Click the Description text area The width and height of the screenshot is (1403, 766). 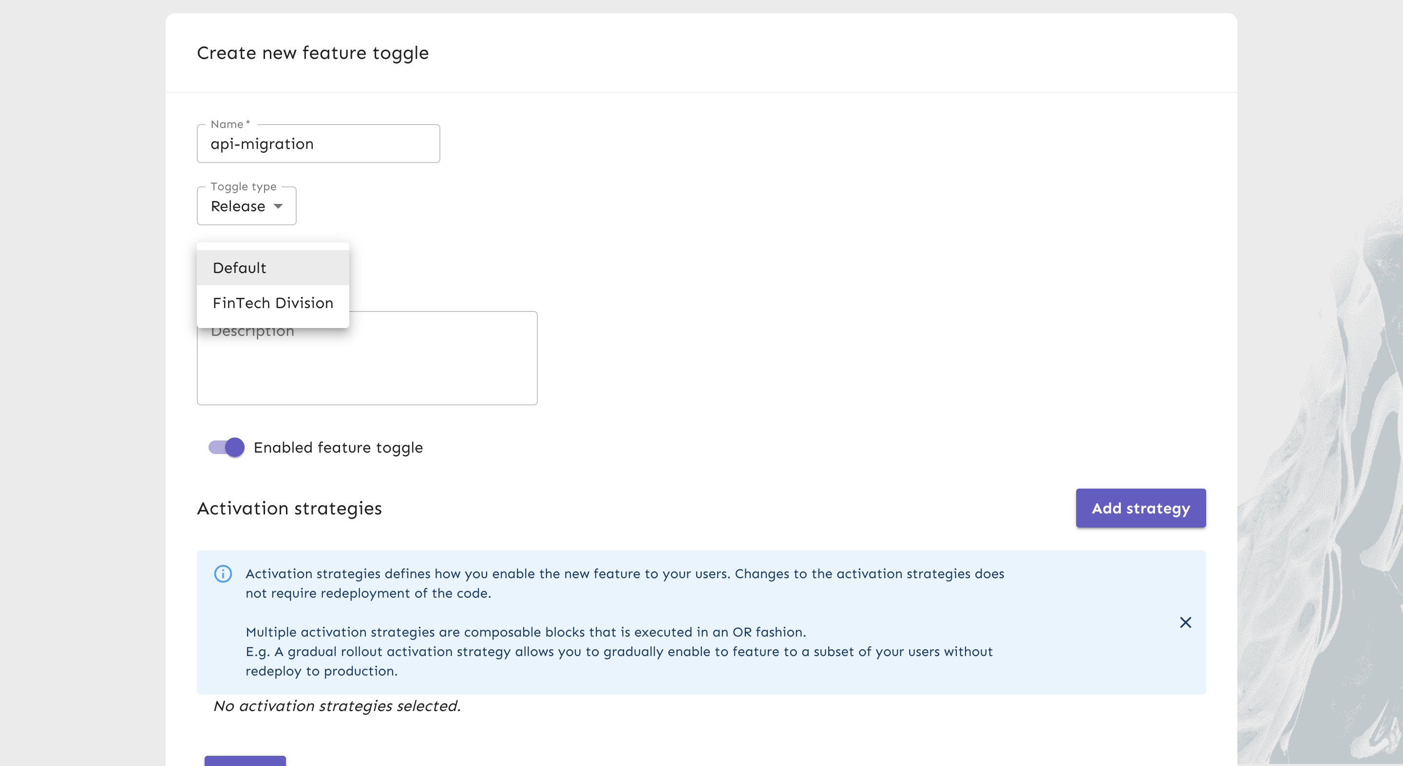pos(367,358)
